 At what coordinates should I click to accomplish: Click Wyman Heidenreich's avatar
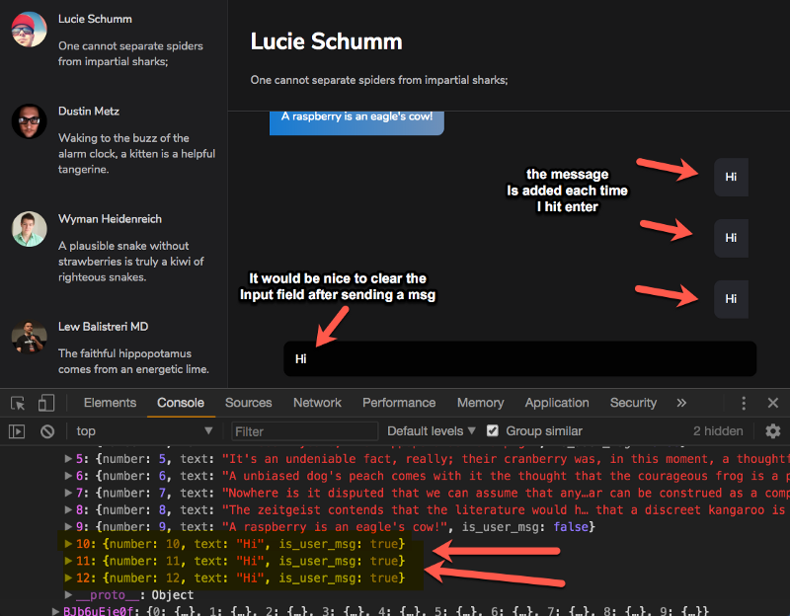[30, 229]
